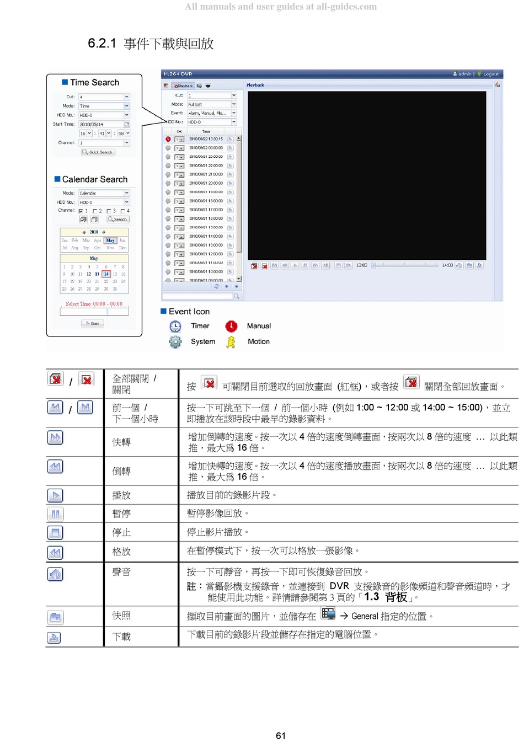
Task: Go to next page of event list
Action: tap(237, 286)
